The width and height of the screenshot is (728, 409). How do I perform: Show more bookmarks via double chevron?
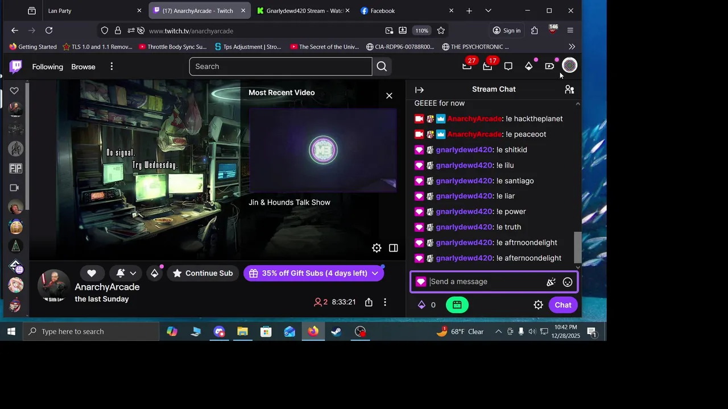click(x=572, y=47)
